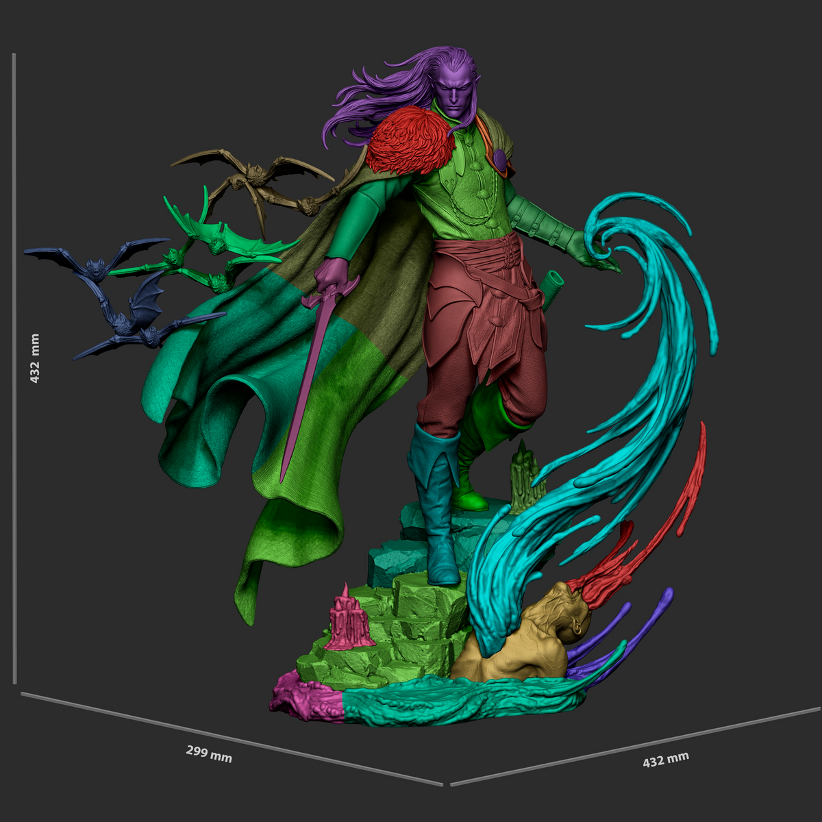The image size is (822, 822).
Task: Select the magenta base segment
Action: click(307, 697)
